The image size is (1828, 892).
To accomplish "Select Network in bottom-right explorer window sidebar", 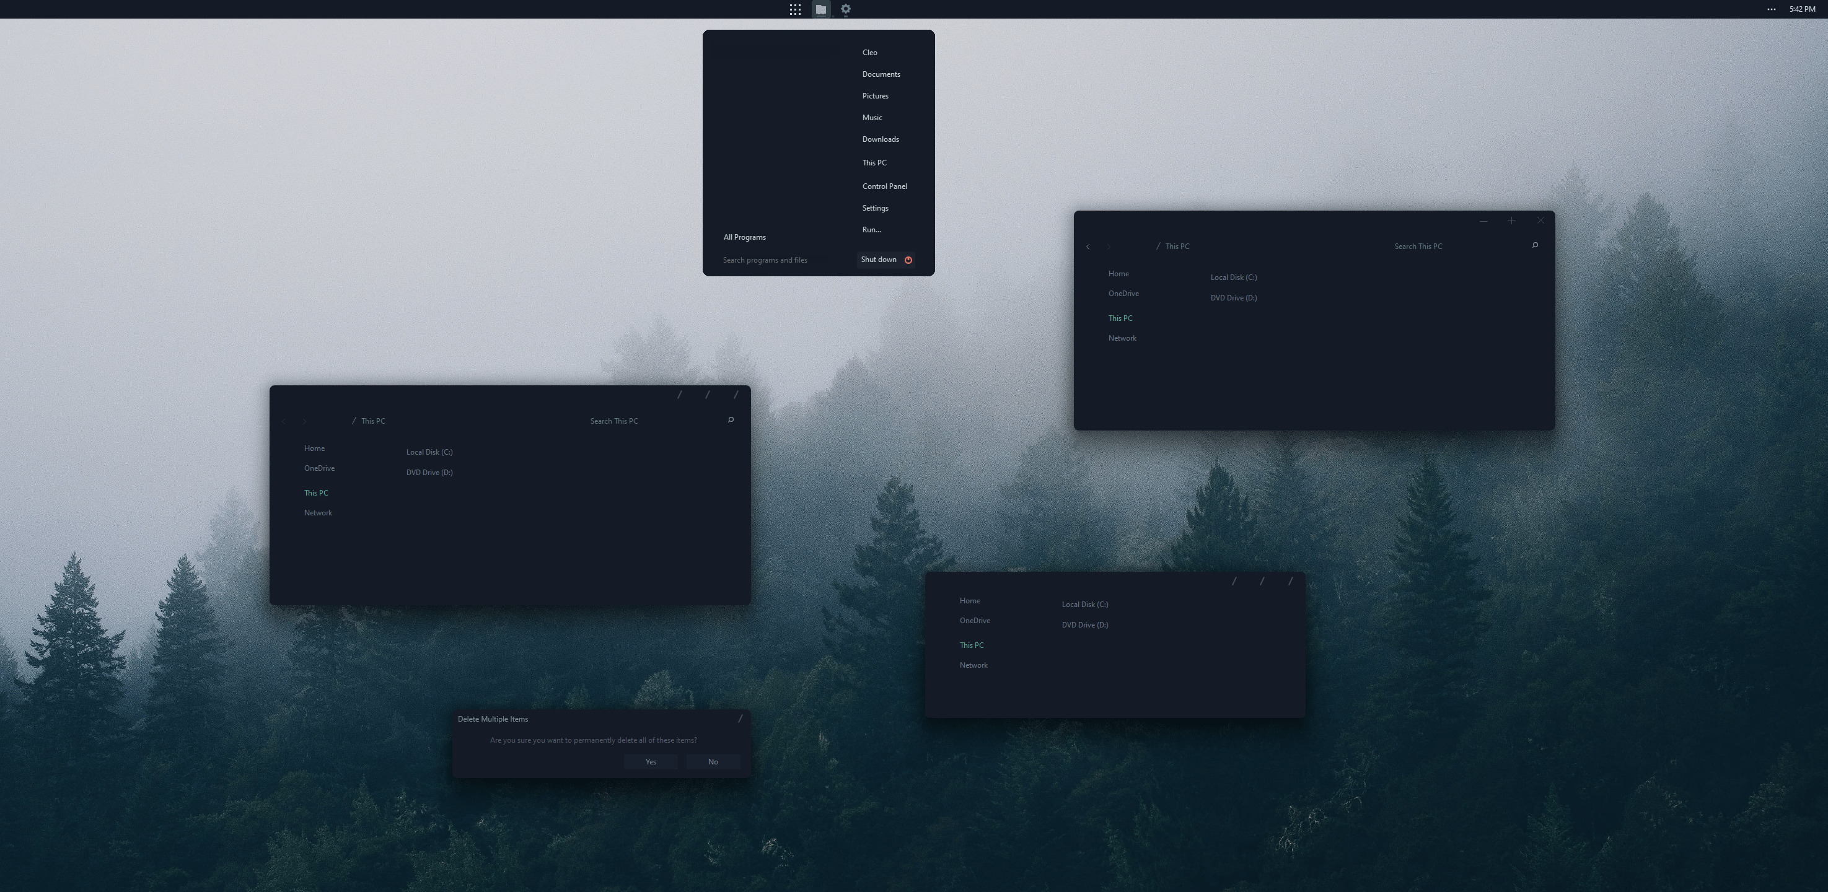I will click(x=973, y=665).
